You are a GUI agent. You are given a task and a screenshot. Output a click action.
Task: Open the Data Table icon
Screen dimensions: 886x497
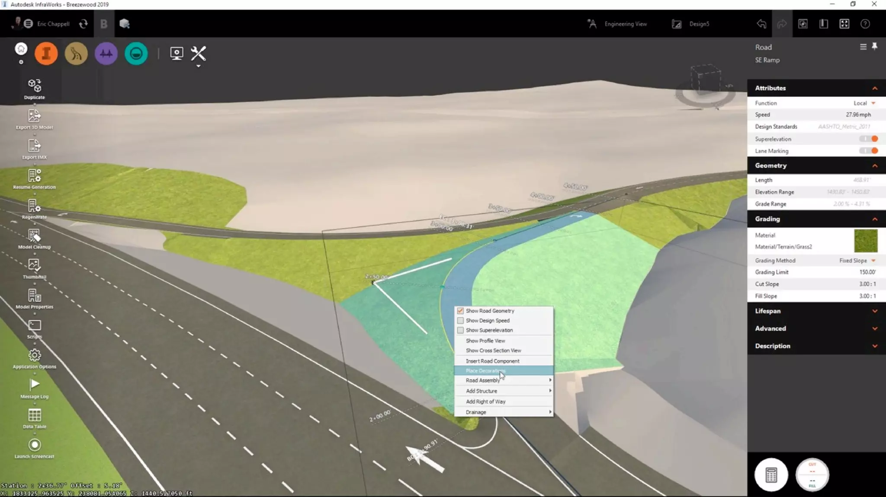34,415
